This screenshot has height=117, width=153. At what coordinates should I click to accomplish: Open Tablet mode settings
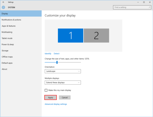(21, 38)
